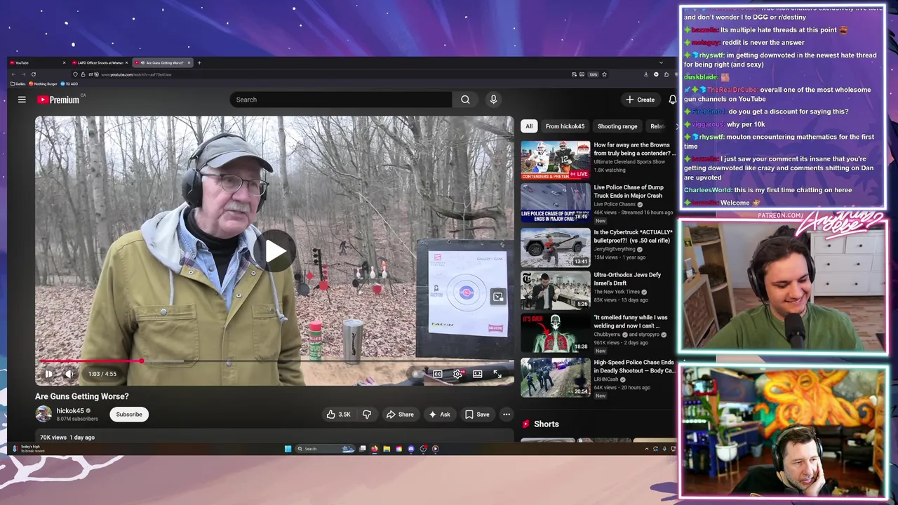Click the 70K views description box

(274, 437)
